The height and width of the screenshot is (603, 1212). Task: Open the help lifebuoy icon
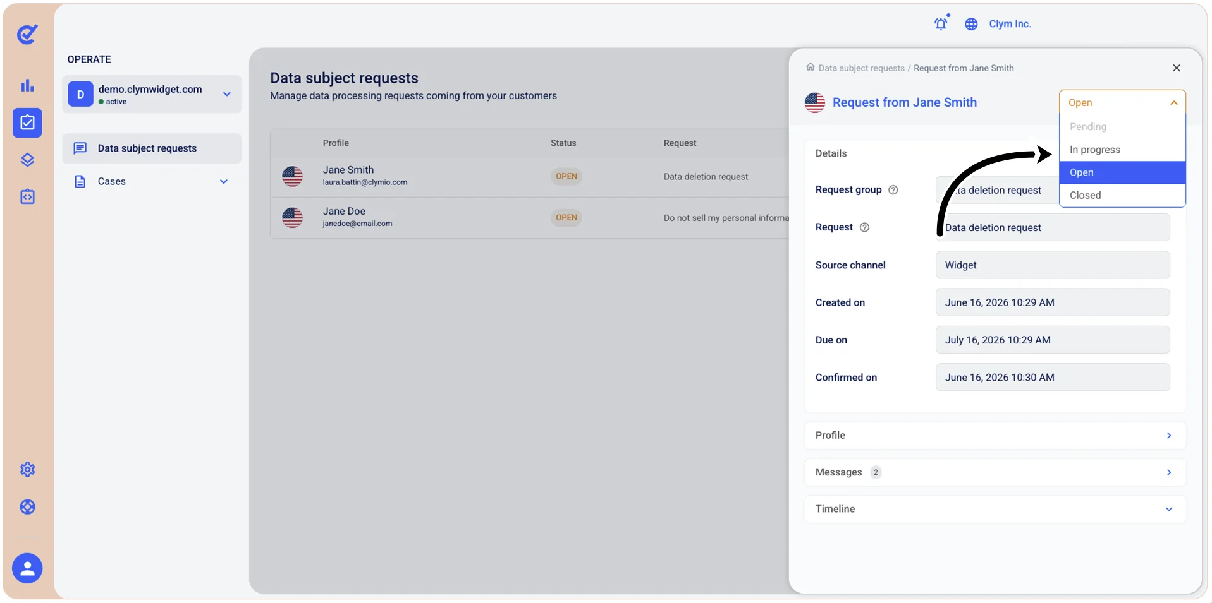27,507
